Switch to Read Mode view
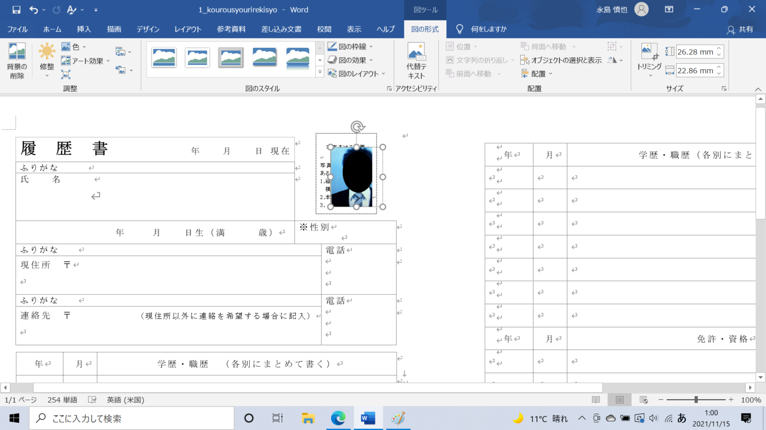This screenshot has height=430, width=766. 596,400
